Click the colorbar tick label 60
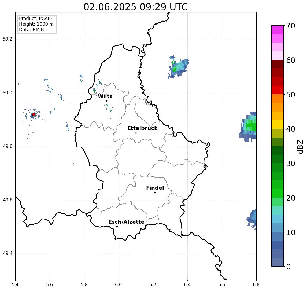This screenshot has width=307, height=290. tap(291, 60)
